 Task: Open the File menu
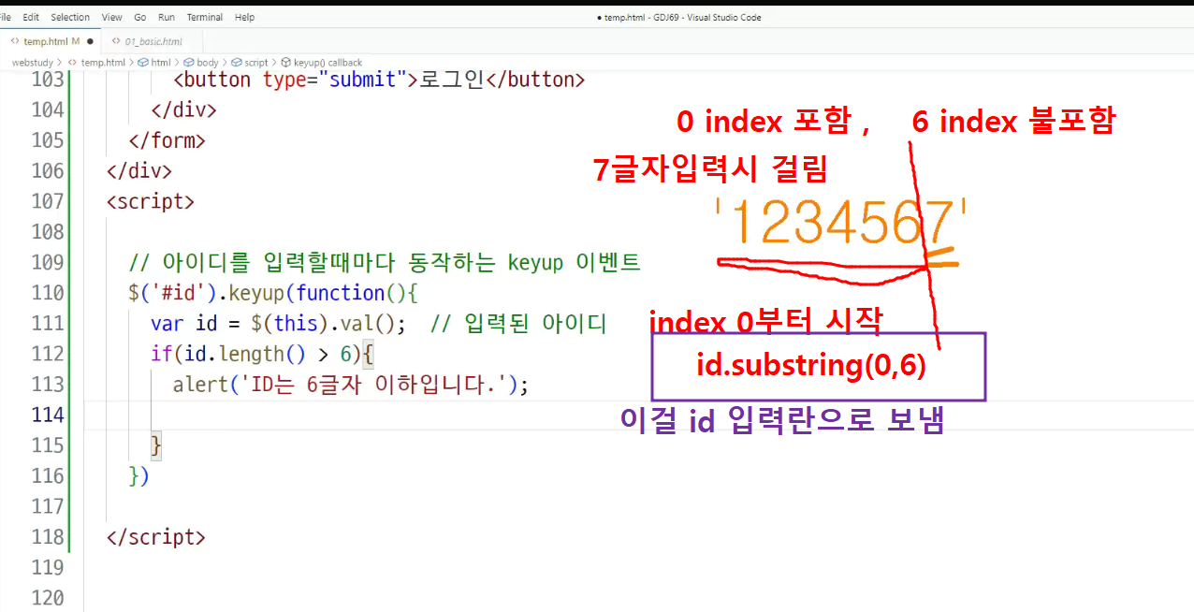point(6,17)
